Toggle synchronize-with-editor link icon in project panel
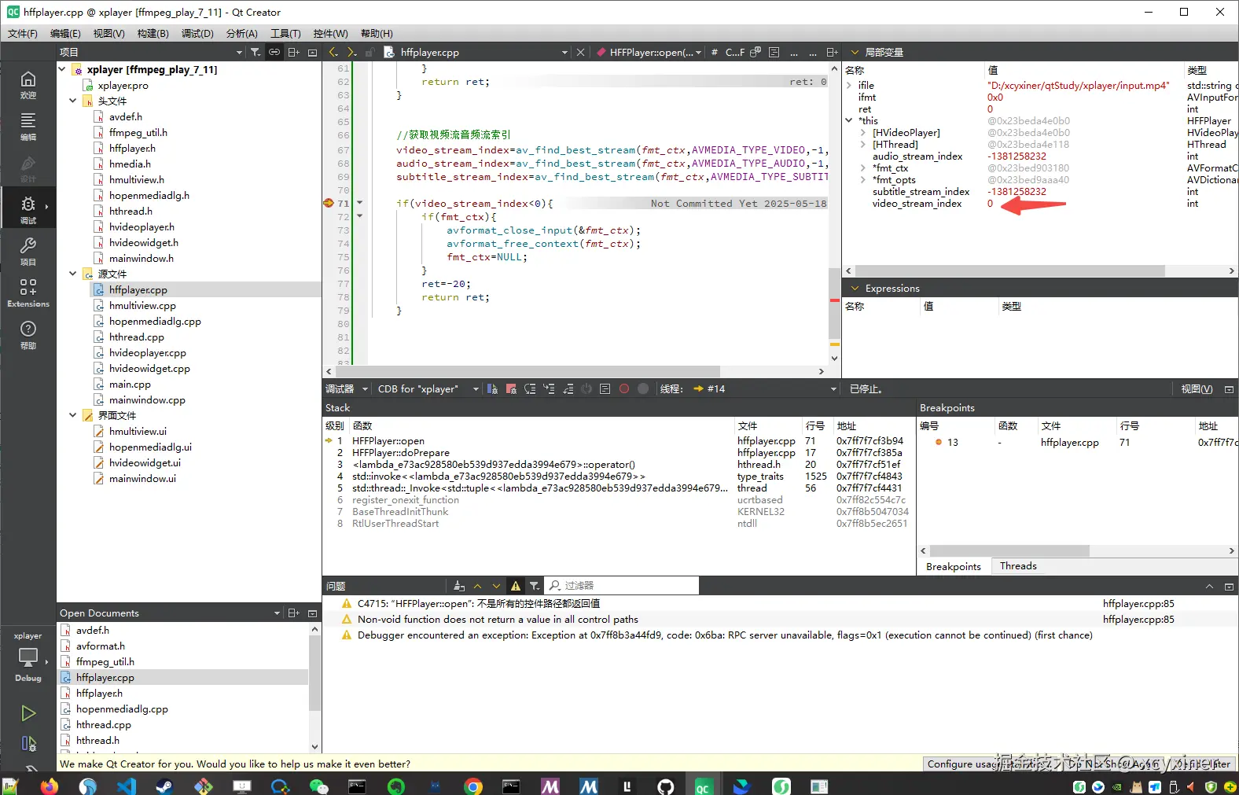The width and height of the screenshot is (1239, 795). pyautogui.click(x=274, y=53)
